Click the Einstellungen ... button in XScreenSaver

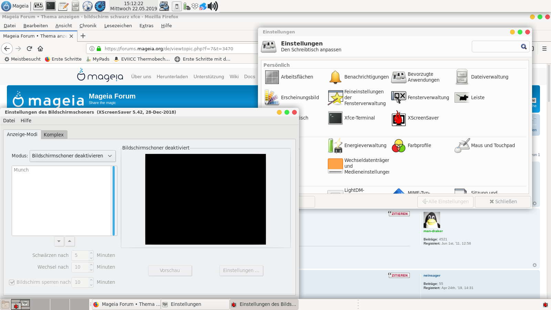(x=241, y=270)
